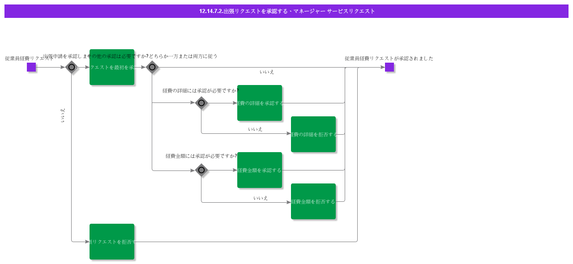573x264 pixels.
Task: Click the 経費の詳細には承認が必要ですか? label
Action: coord(201,90)
